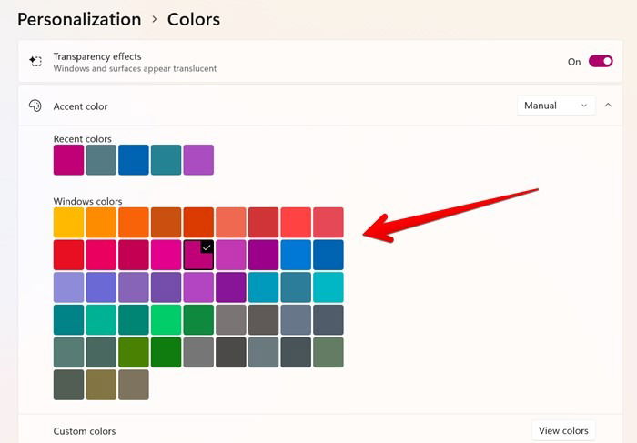Screen dimensions: 637x443
Task: Select the light purple recent color swatch
Action: click(x=198, y=160)
